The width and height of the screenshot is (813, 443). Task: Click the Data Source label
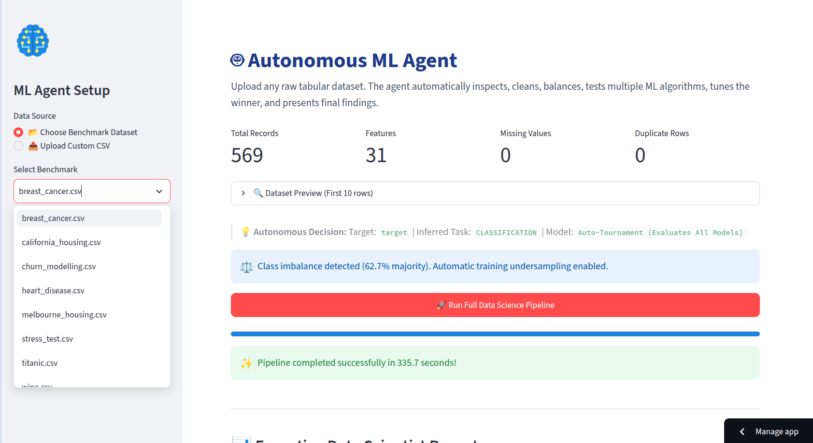point(35,116)
